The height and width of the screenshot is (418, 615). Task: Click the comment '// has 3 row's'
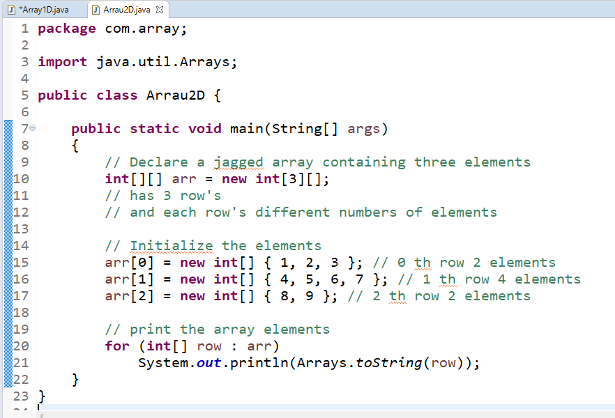[x=162, y=196]
